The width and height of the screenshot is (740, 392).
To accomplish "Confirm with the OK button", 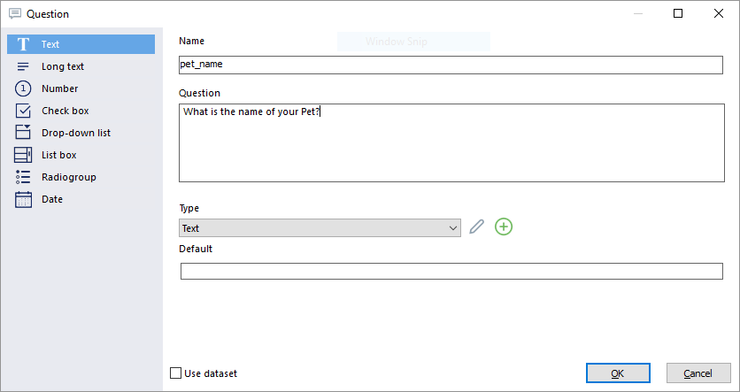I will pyautogui.click(x=618, y=373).
